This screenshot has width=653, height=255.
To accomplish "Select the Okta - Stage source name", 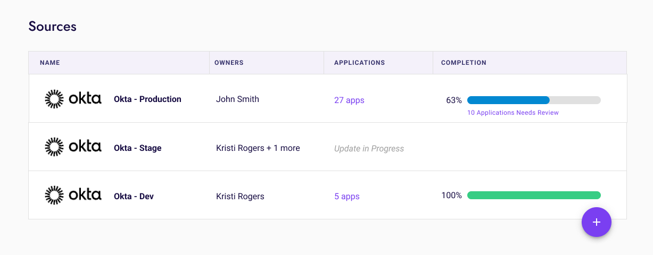I will 137,148.
